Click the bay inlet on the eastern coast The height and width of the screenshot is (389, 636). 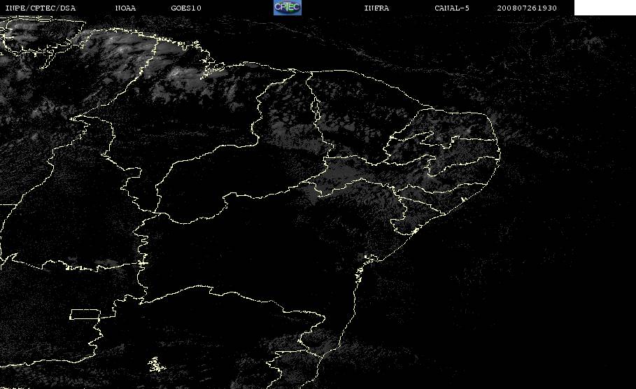pos(370,258)
